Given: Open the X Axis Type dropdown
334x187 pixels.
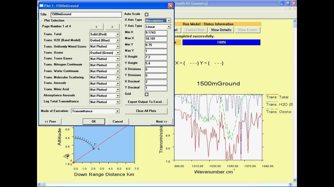Looking at the screenshot, I should tap(169, 21).
